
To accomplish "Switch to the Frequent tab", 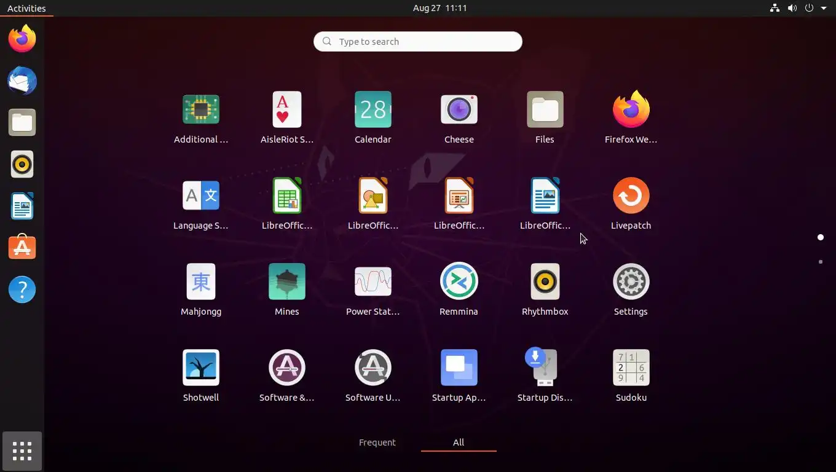I will click(377, 442).
